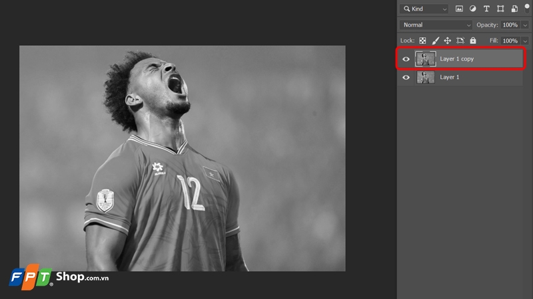Screen dimensions: 533x299
Task: Select the Layer 1 thumbnail
Action: click(x=426, y=77)
